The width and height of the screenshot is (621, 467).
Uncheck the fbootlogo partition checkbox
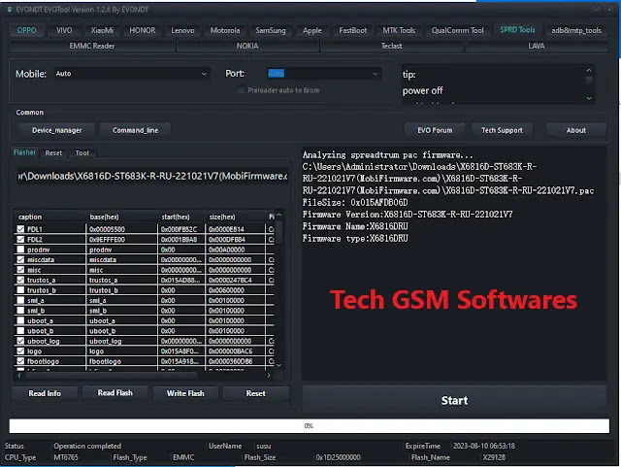20,361
